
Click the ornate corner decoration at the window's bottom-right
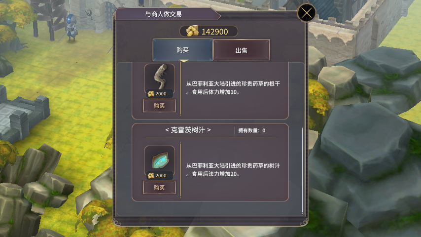(x=304, y=222)
